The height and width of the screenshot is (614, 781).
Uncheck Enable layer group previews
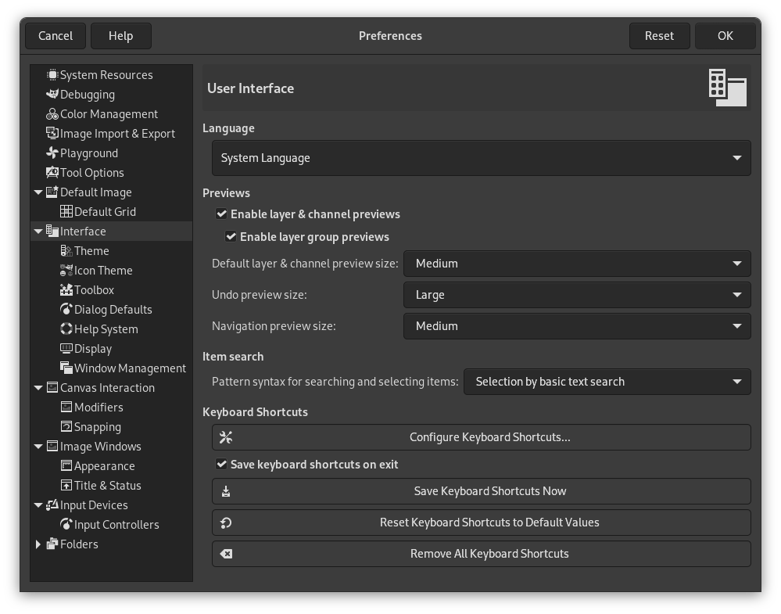pos(231,236)
